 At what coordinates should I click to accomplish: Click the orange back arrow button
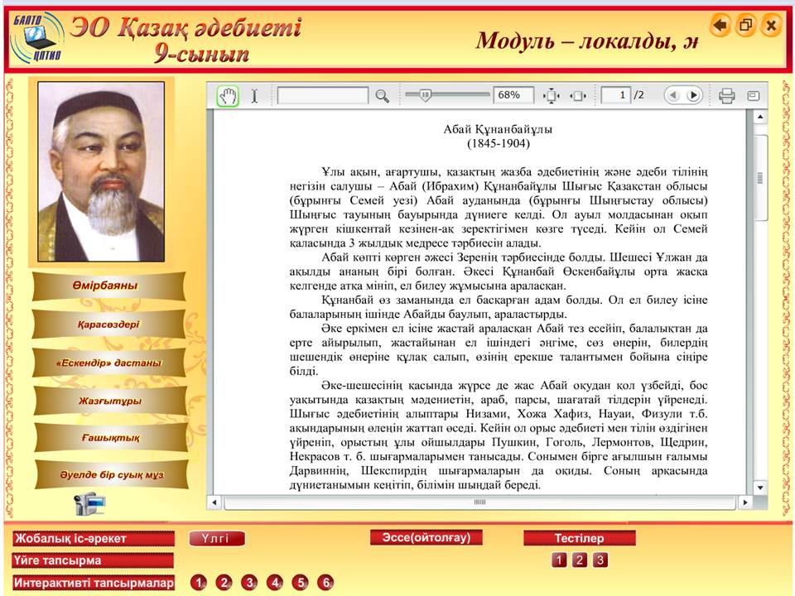pyautogui.click(x=720, y=25)
